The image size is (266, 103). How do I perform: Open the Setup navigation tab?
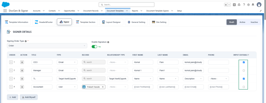pyautogui.click(x=179, y=11)
